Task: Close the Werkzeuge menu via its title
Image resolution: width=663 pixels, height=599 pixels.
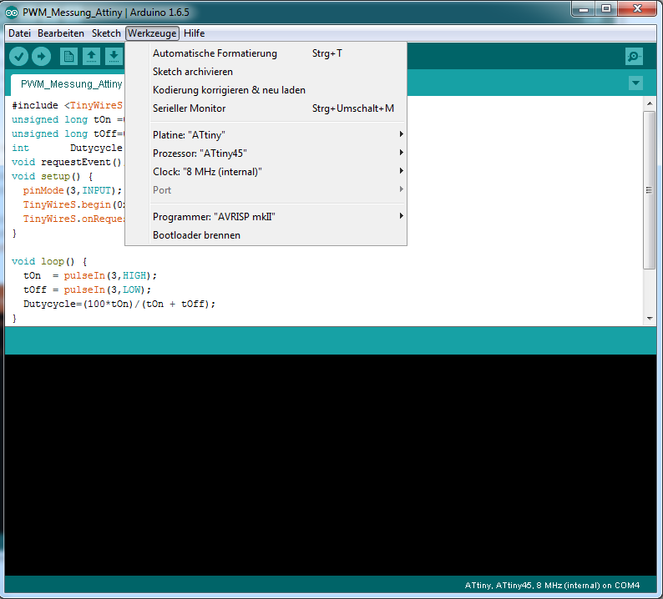Action: point(152,33)
